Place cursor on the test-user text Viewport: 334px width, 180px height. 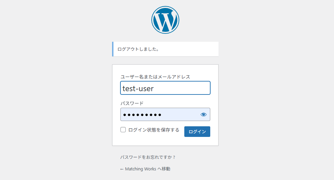tap(138, 89)
